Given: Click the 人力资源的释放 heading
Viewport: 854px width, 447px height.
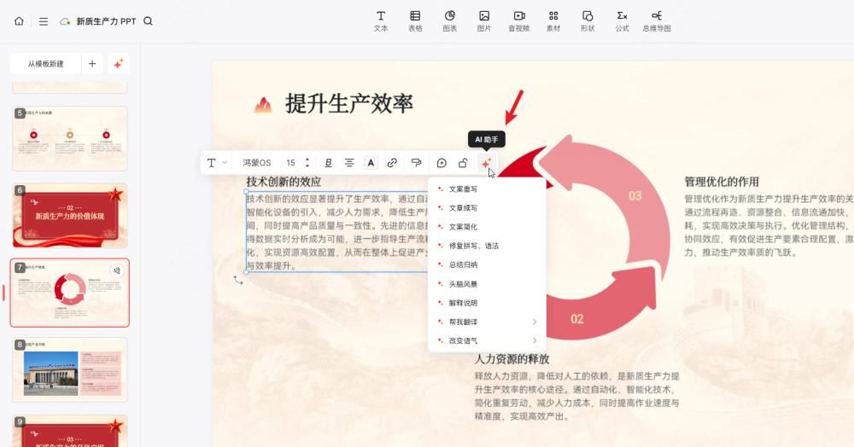Looking at the screenshot, I should click(512, 359).
